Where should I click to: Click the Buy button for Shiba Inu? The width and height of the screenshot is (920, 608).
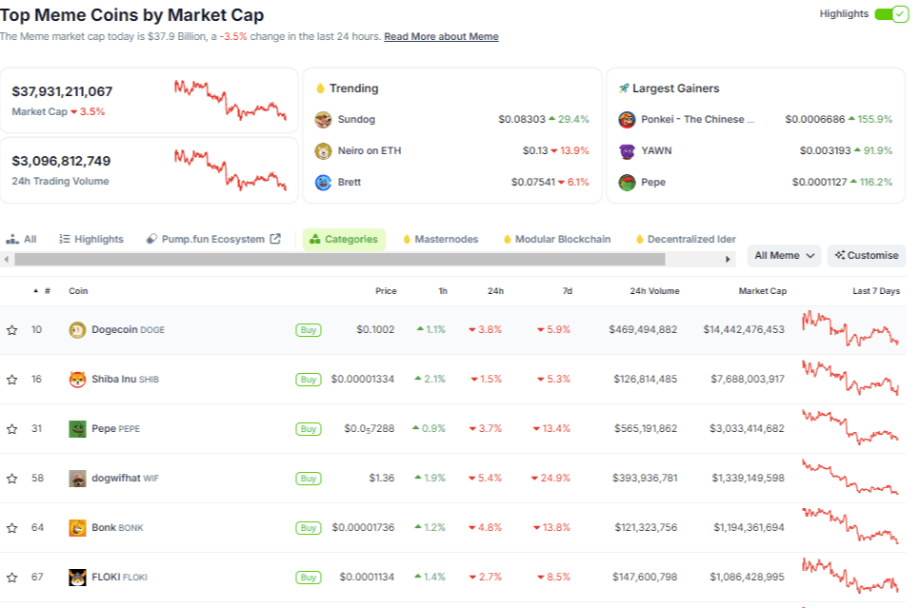(309, 380)
